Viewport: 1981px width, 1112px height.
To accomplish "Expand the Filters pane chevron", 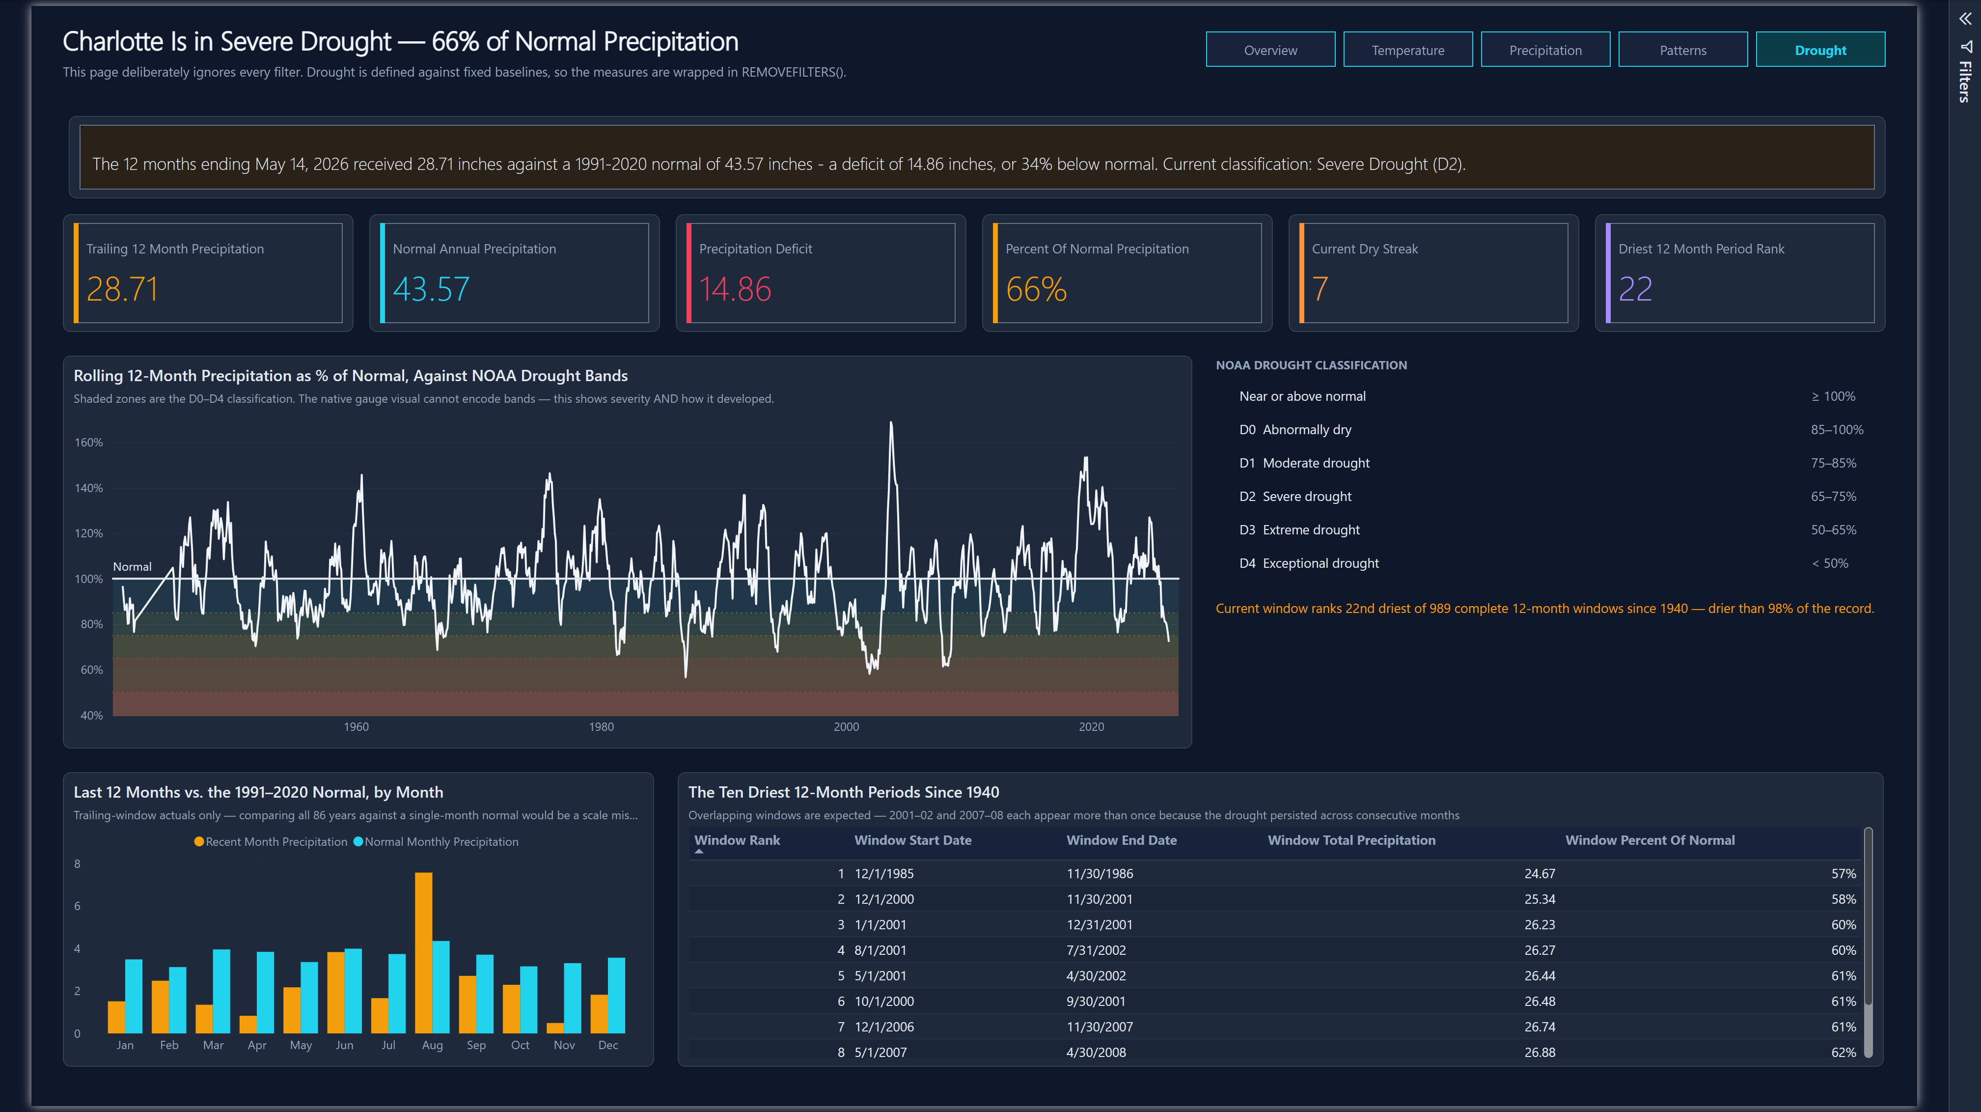I will click(1965, 19).
